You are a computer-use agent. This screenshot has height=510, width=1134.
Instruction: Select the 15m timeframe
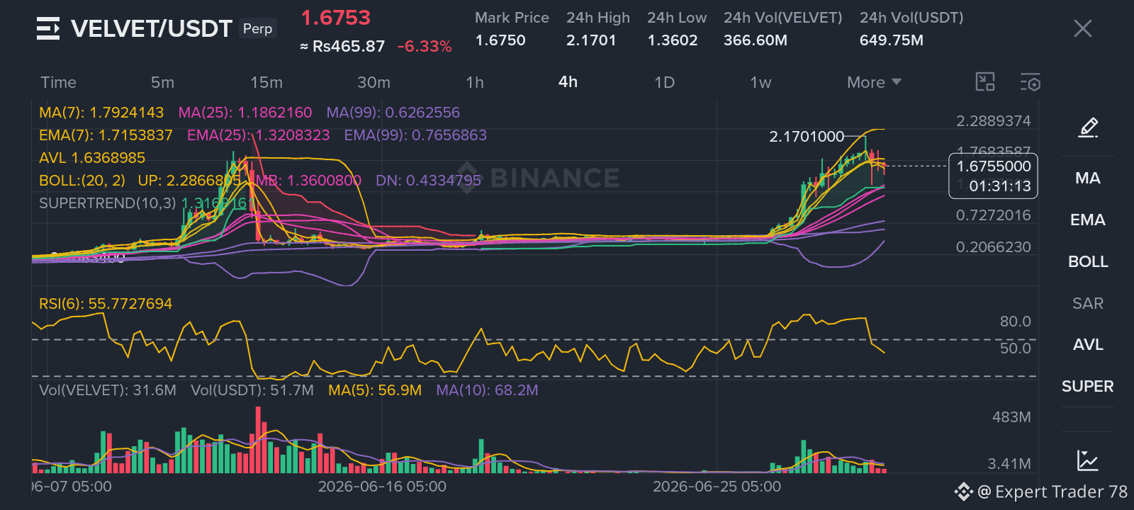pyautogui.click(x=266, y=82)
